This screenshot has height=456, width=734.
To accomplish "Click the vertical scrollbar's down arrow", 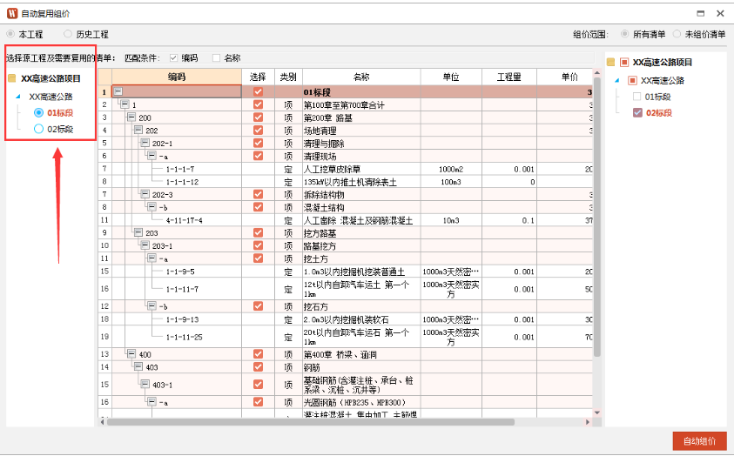I will (597, 412).
